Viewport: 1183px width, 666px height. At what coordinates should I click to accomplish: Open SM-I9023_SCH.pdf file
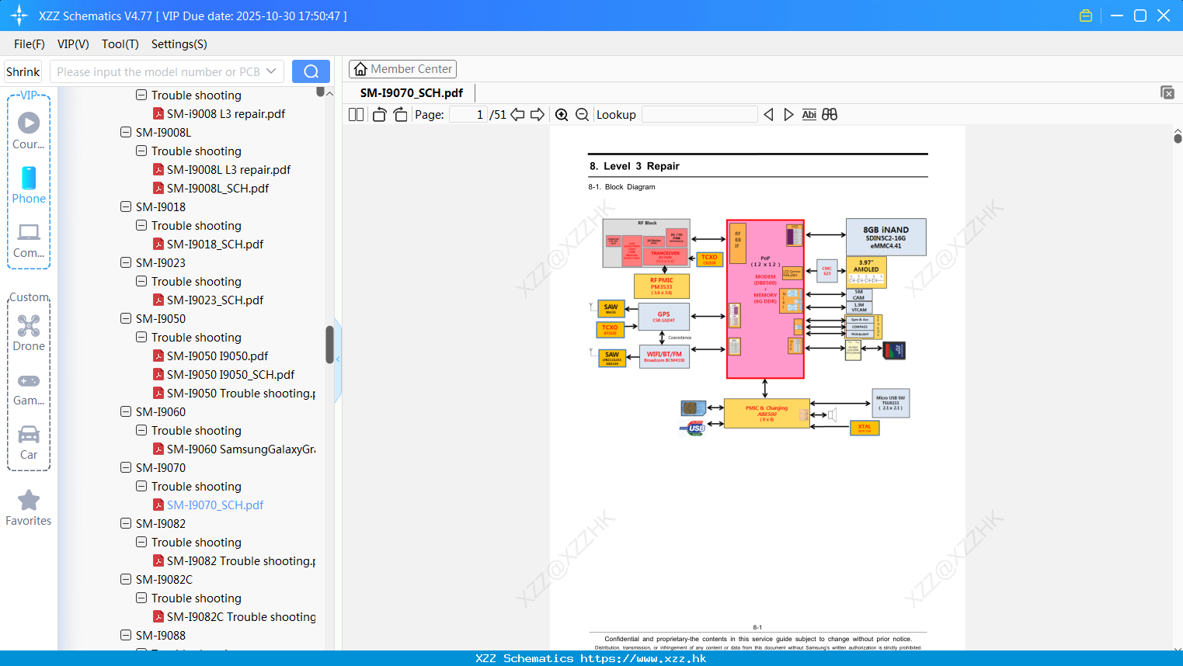(x=215, y=300)
